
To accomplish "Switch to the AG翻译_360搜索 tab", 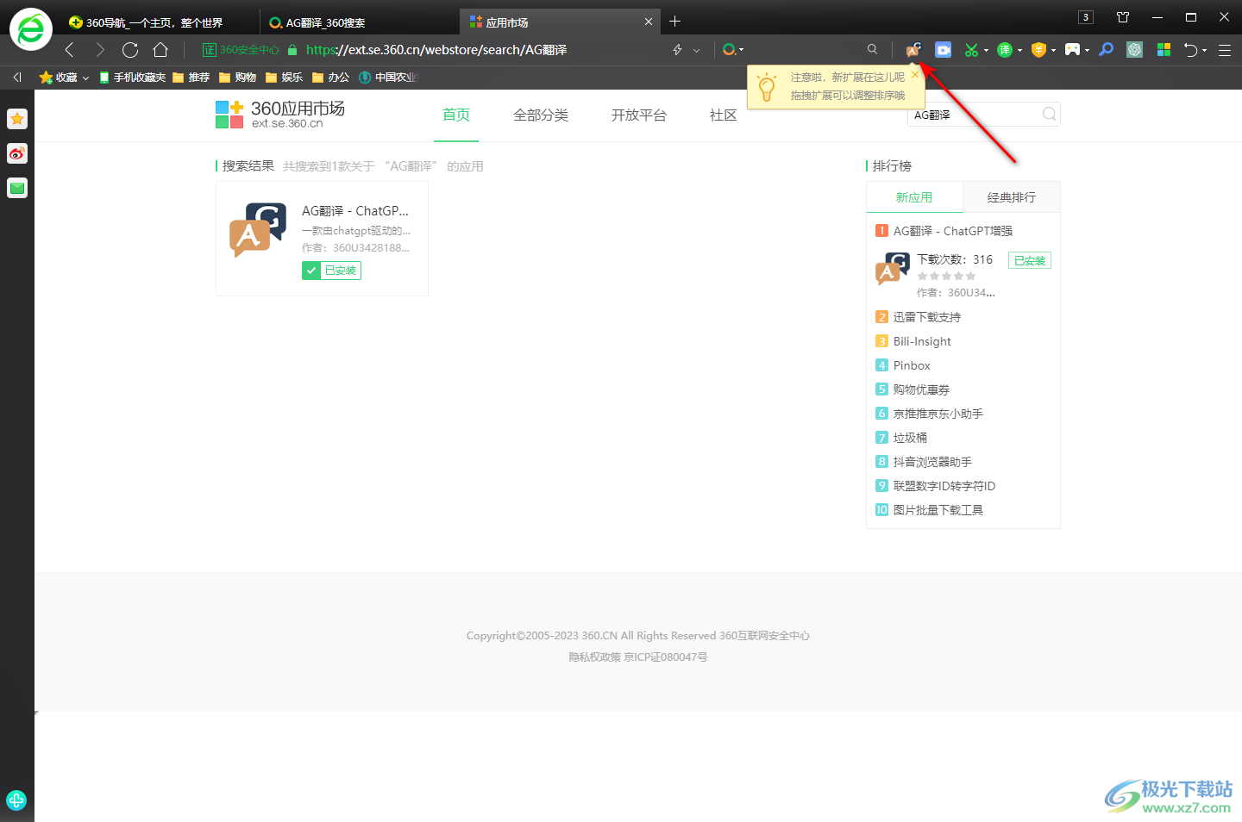I will tap(360, 22).
